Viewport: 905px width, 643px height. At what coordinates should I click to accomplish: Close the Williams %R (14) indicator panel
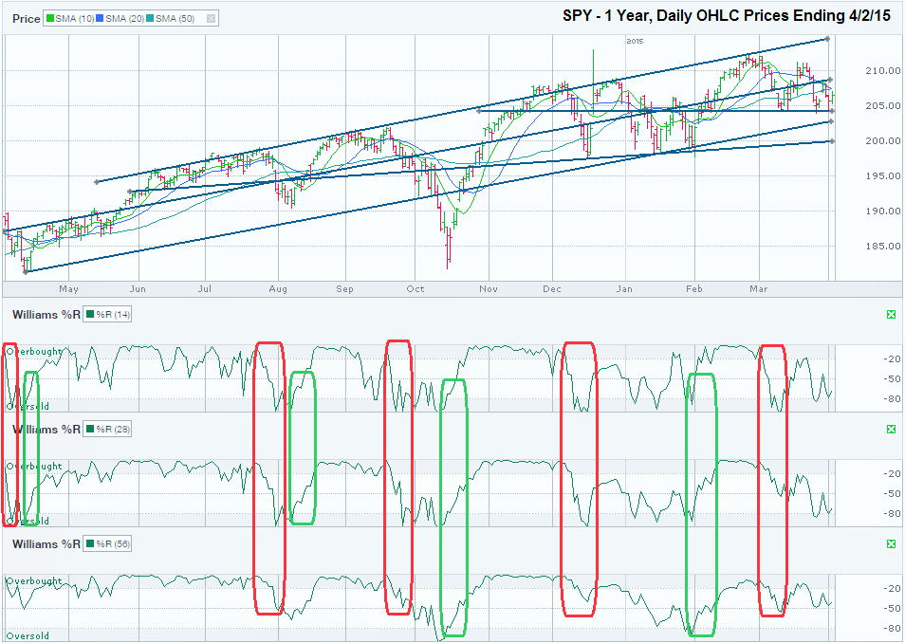coord(891,315)
